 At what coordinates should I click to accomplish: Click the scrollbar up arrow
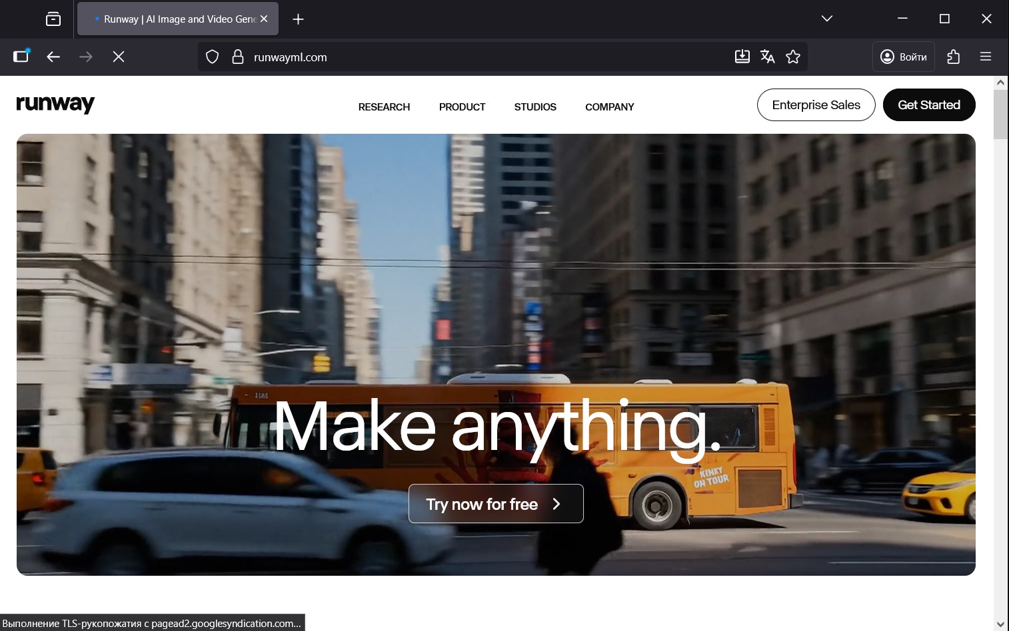1000,83
